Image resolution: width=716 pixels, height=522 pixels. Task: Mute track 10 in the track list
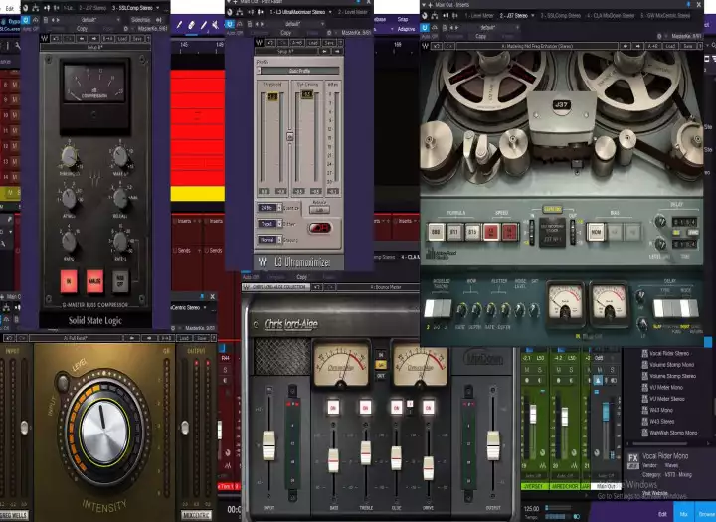click(14, 115)
